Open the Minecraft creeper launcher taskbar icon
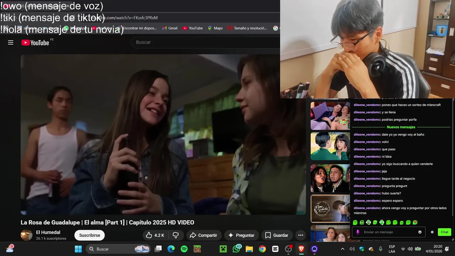The image size is (455, 256). [x=223, y=249]
